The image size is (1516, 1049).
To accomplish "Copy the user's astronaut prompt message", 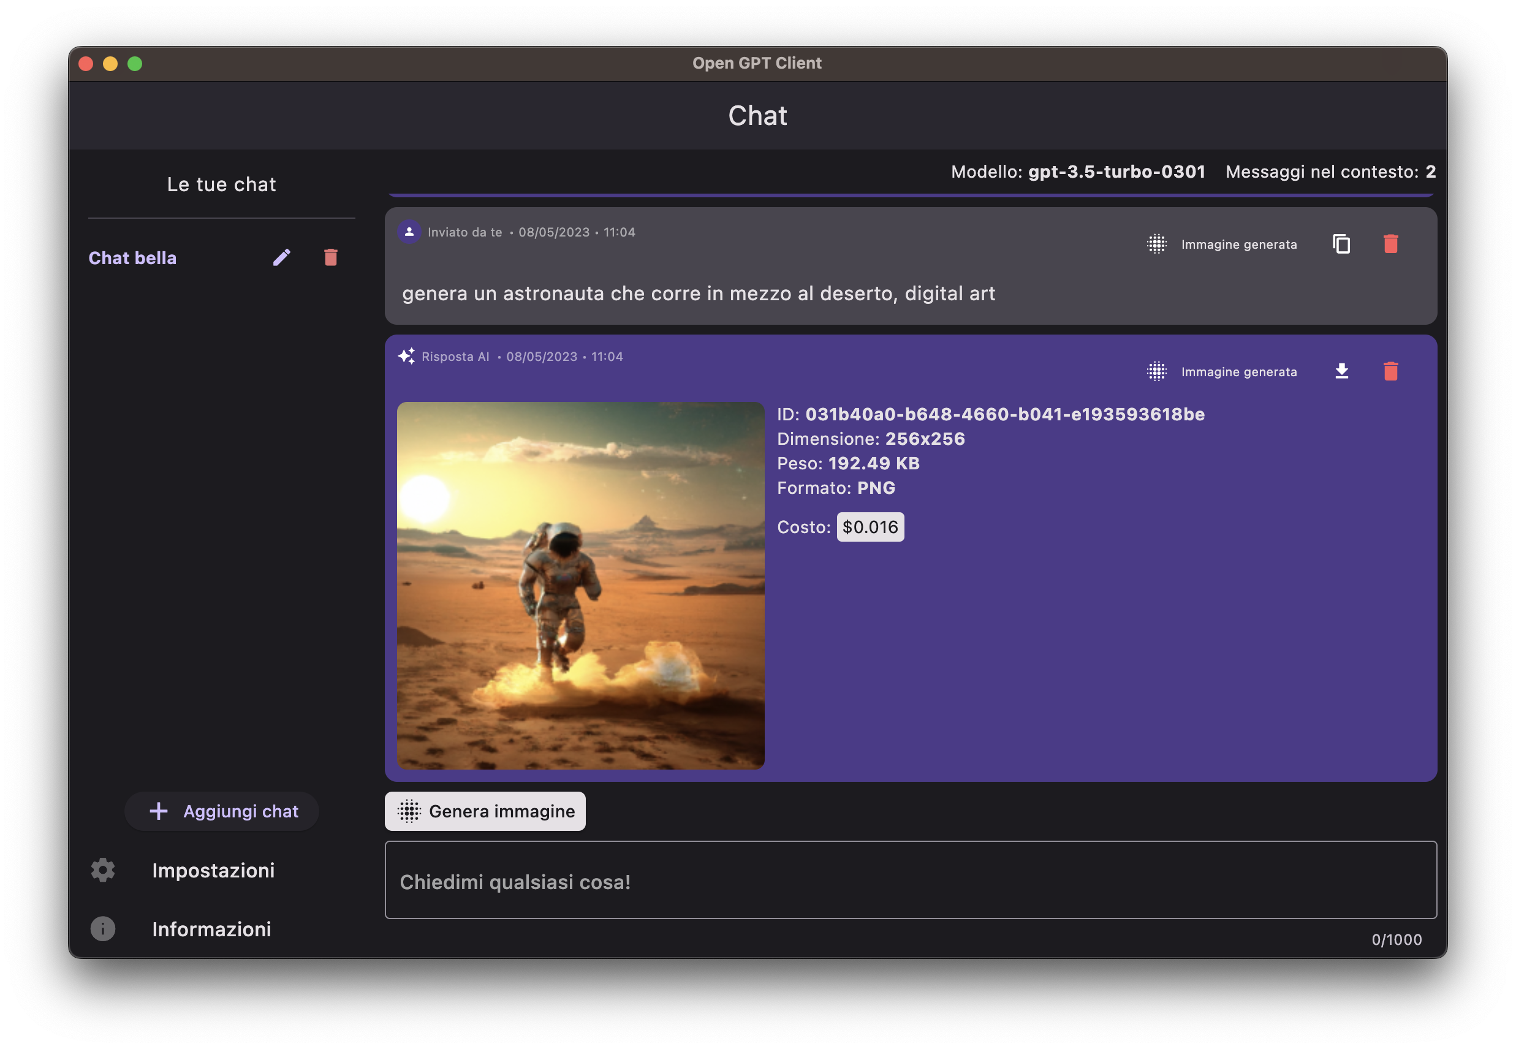I will (1341, 244).
